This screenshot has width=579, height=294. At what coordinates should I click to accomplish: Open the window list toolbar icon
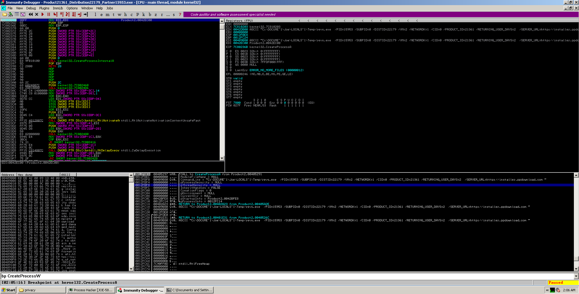[x=17, y=14]
